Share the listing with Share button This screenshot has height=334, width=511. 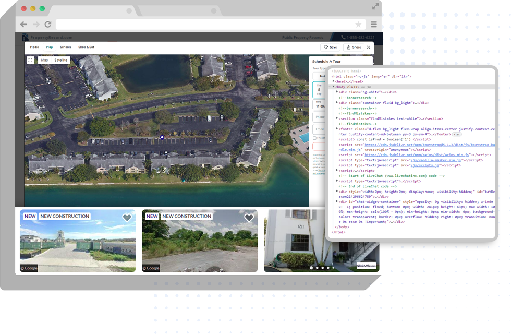354,47
